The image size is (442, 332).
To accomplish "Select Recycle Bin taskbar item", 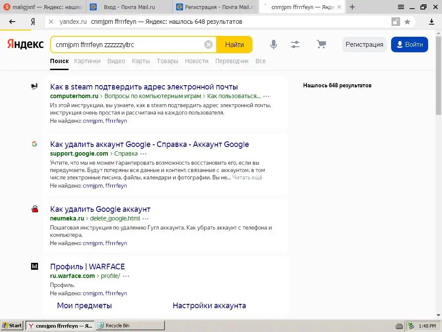I will (x=130, y=326).
